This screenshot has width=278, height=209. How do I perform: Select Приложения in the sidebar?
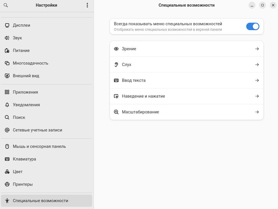pos(25,92)
